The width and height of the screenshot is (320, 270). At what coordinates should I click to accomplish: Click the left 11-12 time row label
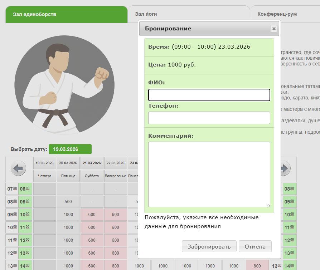pyautogui.click(x=19, y=240)
